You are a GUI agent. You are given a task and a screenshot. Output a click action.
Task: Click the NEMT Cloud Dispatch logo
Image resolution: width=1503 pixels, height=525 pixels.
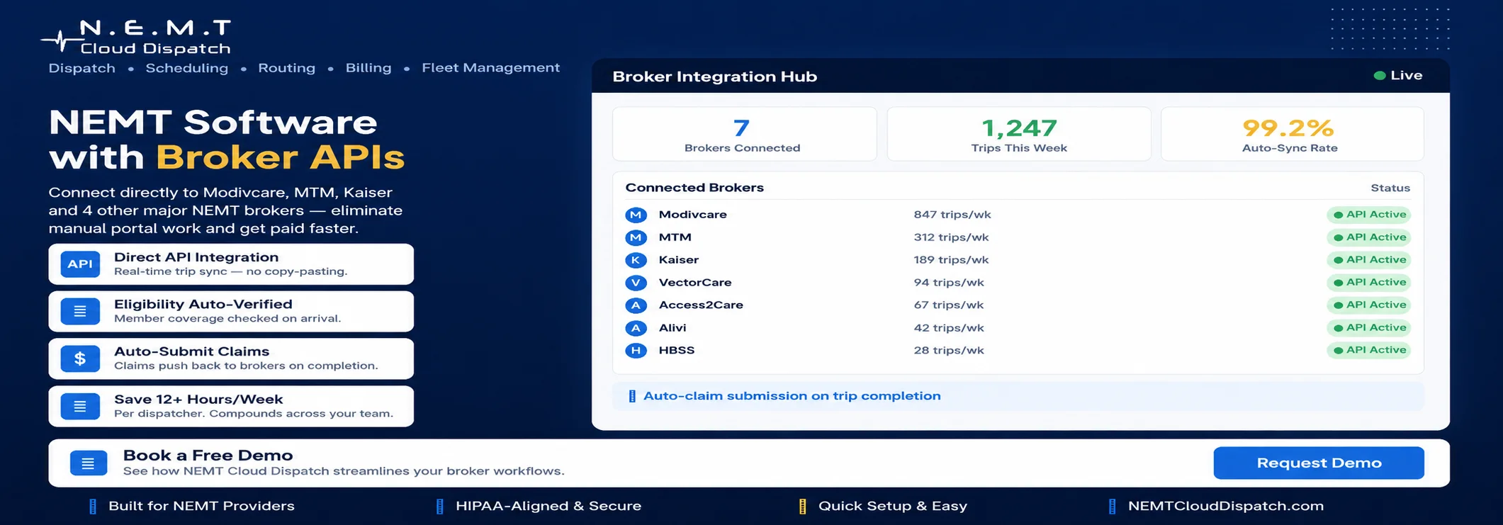136,37
